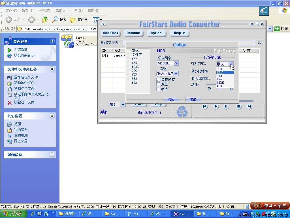
Task: Click the Windows 开始 Start button
Action: [x=13, y=214]
